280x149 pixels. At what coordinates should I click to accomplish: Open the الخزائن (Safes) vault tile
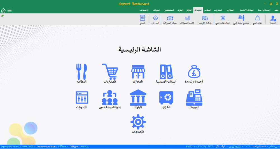tap(166, 99)
